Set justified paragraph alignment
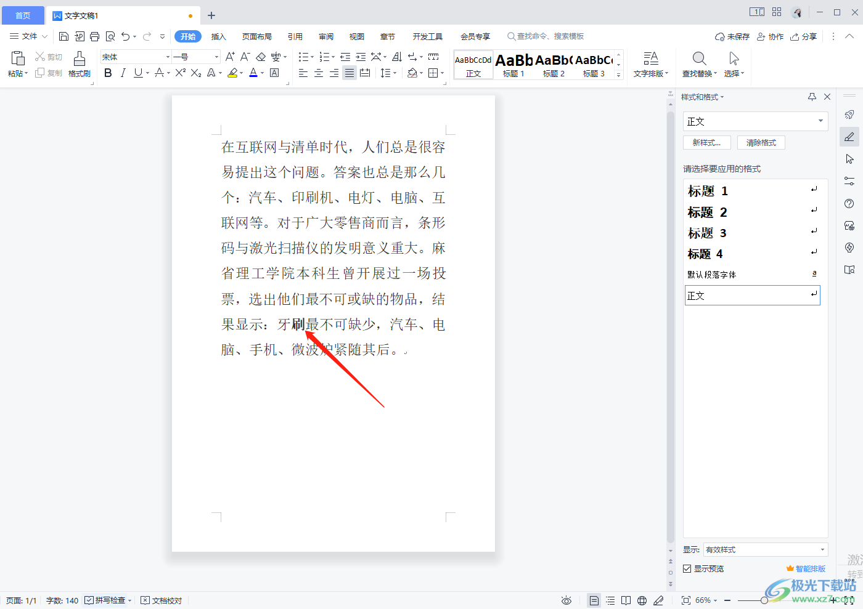 350,73
